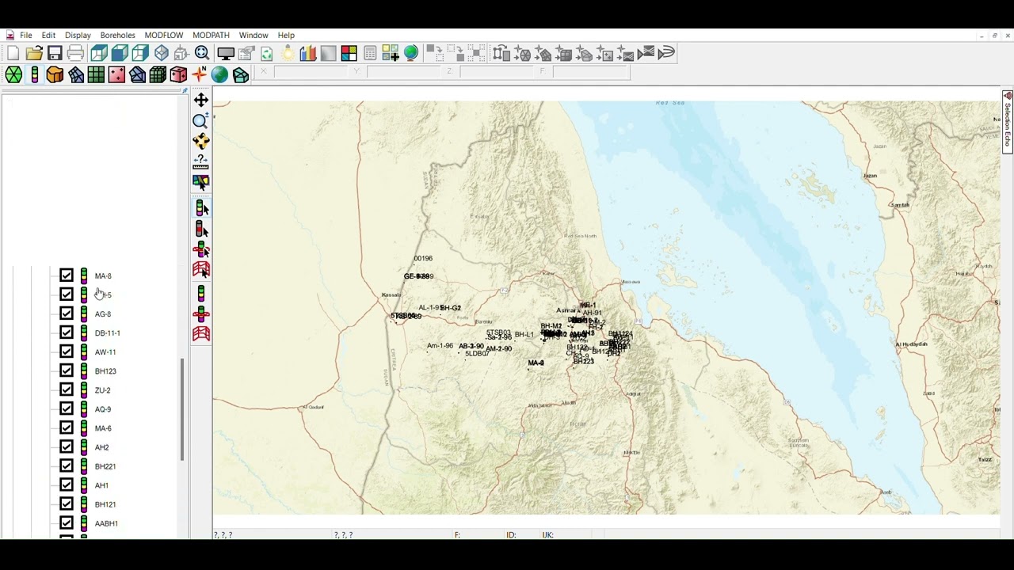Uncheck the ZU-2 borehole checkbox
Viewport: 1014px width, 570px height.
click(67, 389)
